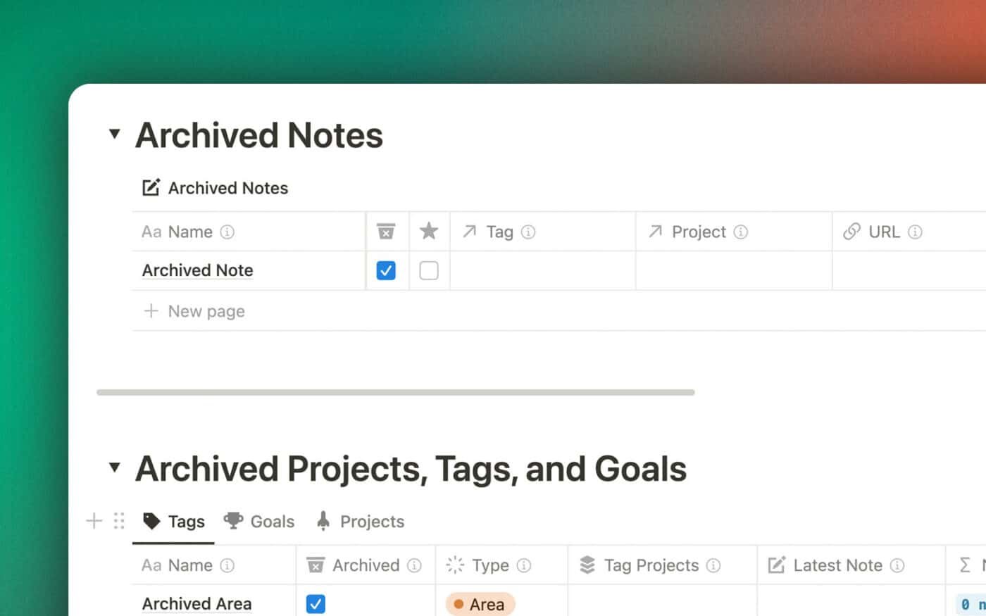Click the star favorite column header icon
986x616 pixels.
pos(429,231)
